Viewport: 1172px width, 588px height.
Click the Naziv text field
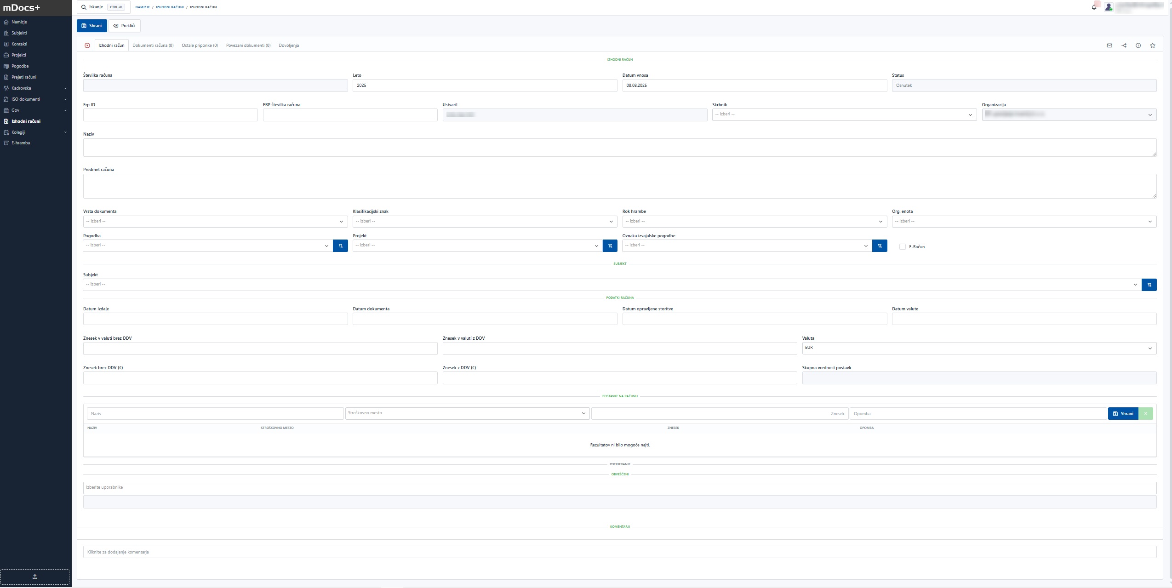pyautogui.click(x=619, y=148)
